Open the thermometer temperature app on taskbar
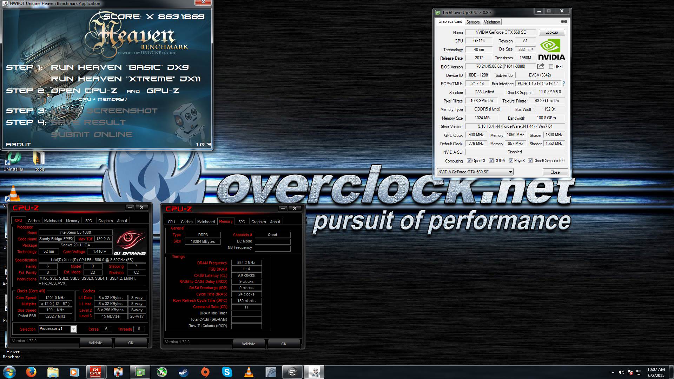674x379 pixels. pyautogui.click(x=118, y=372)
